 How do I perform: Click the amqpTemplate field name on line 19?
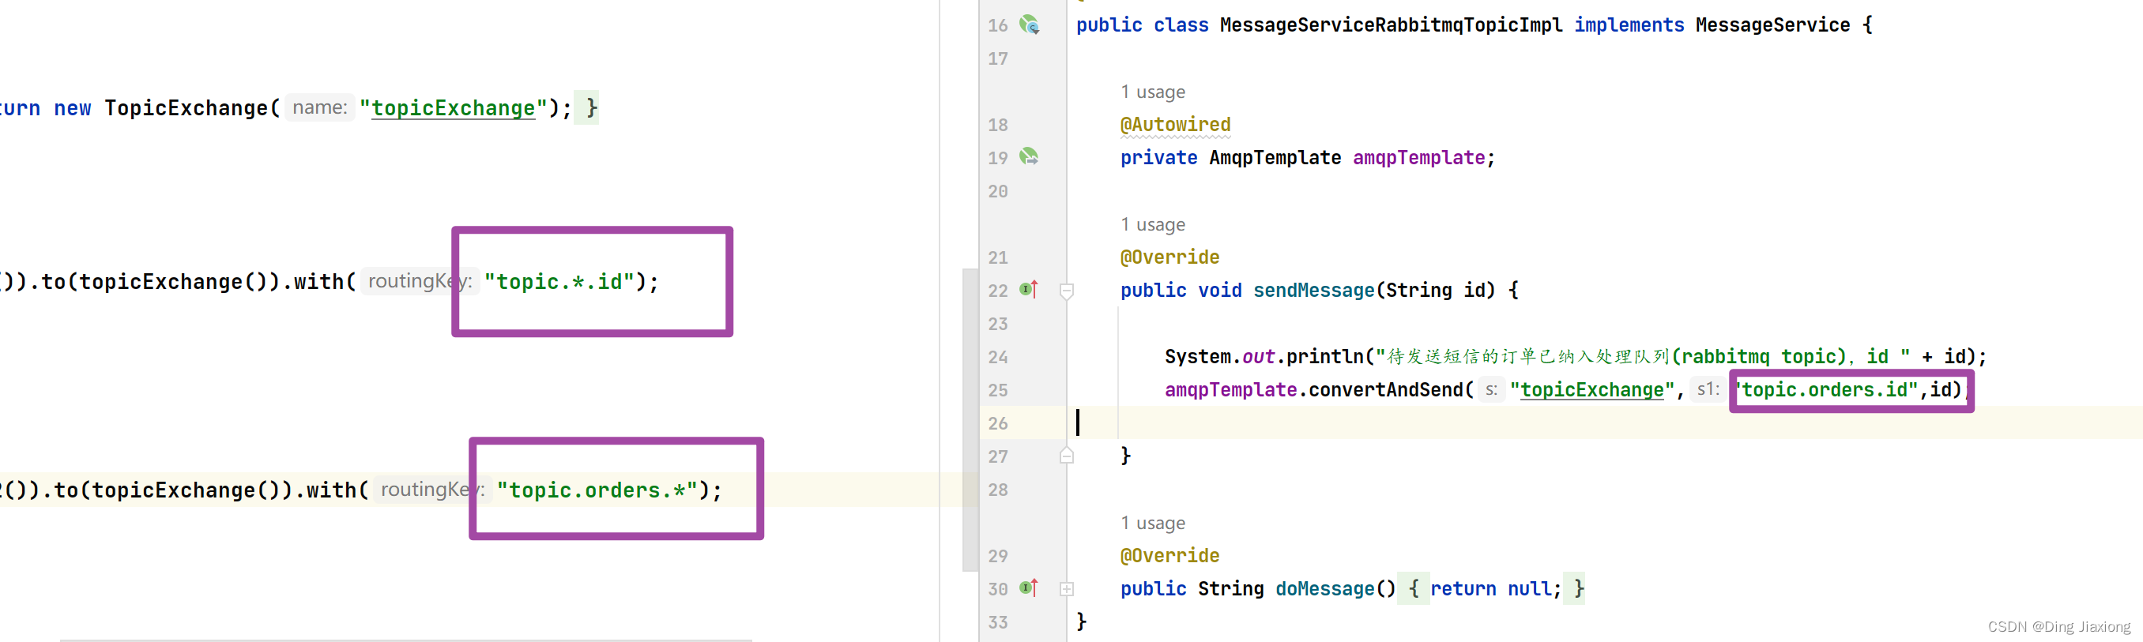tap(1418, 158)
